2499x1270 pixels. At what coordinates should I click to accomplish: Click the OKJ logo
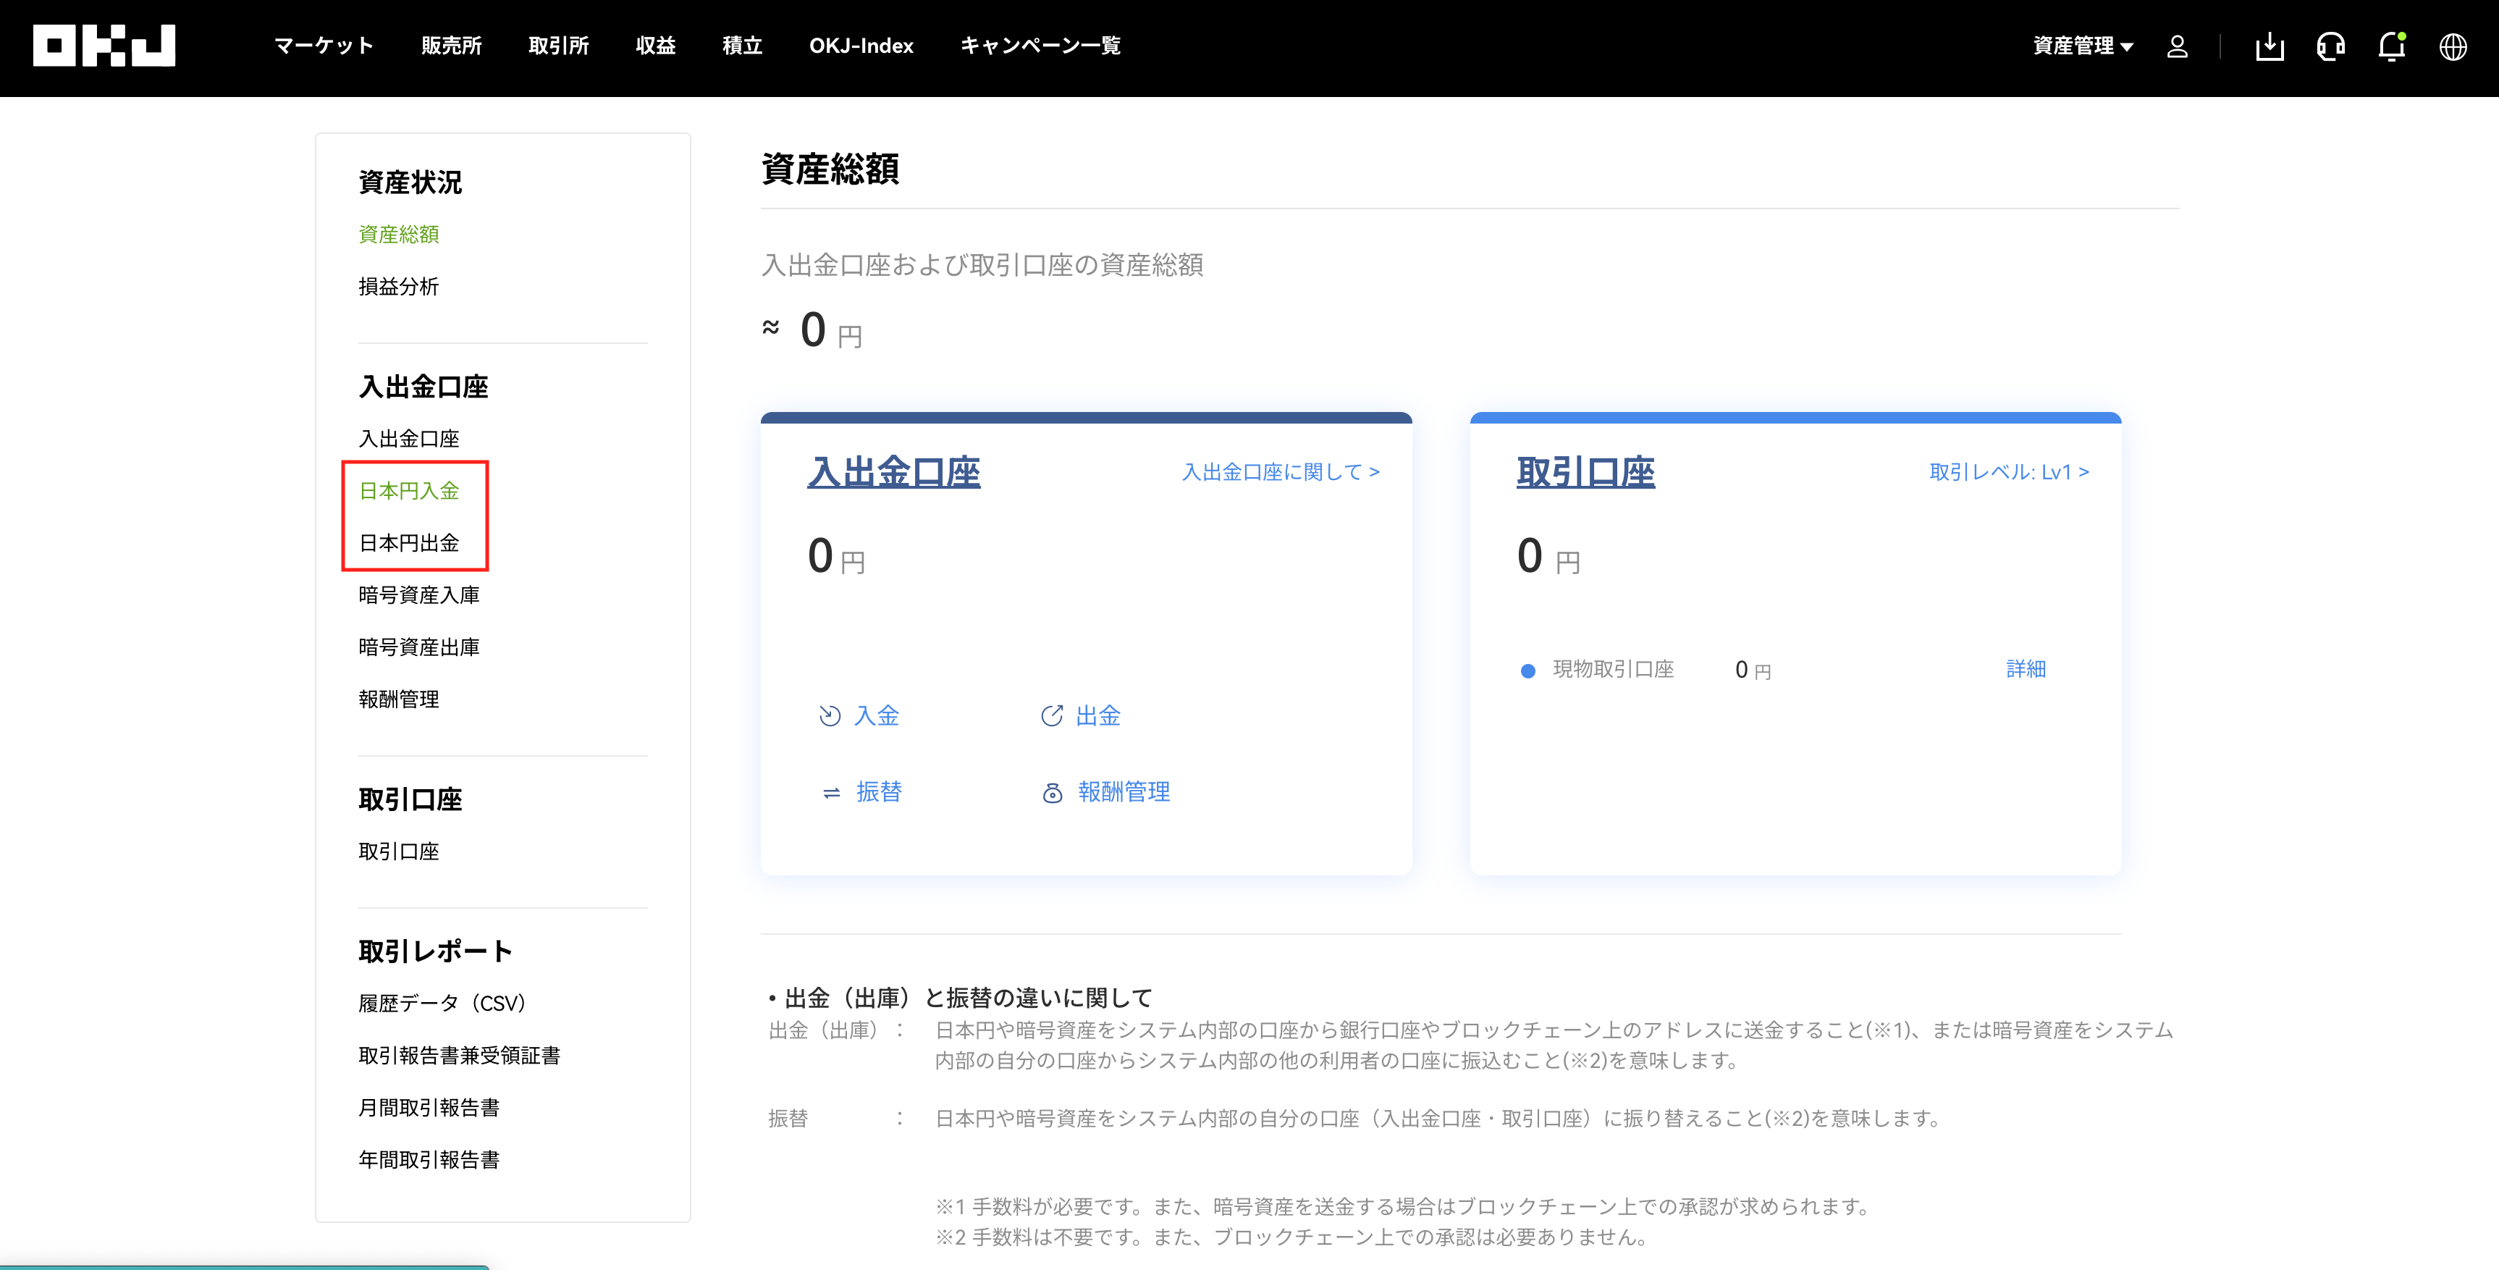[x=104, y=46]
